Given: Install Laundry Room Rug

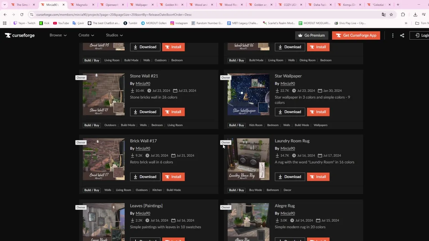Looking at the screenshot, I should [x=318, y=177].
